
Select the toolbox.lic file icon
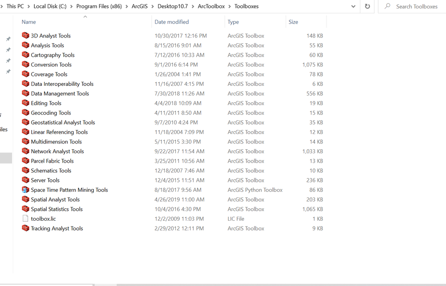[25, 219]
